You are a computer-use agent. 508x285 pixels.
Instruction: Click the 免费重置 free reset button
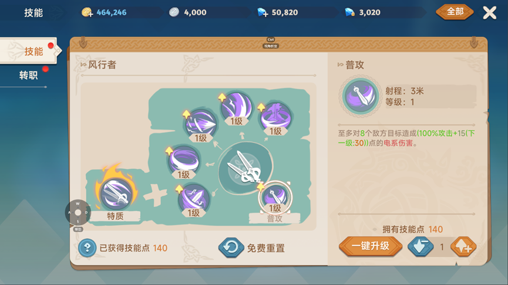pos(252,248)
